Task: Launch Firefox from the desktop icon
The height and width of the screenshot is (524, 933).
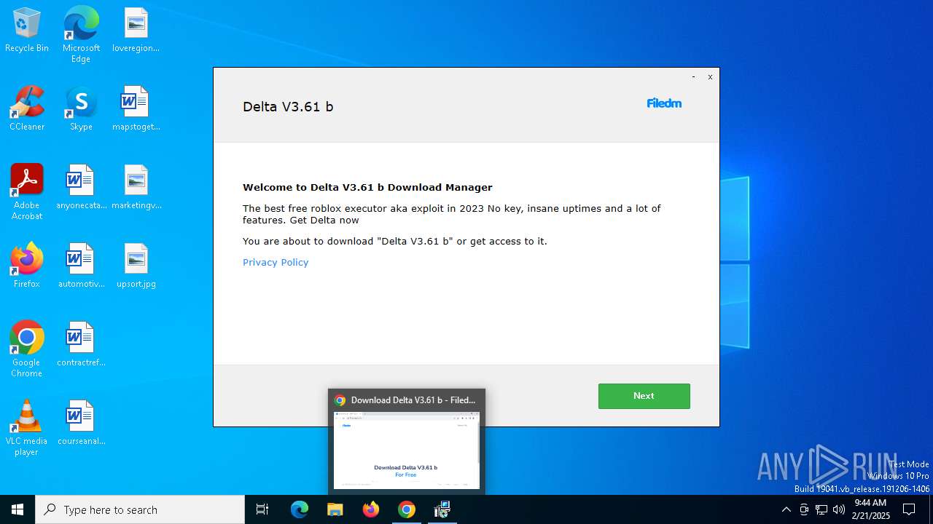Action: pos(27,266)
